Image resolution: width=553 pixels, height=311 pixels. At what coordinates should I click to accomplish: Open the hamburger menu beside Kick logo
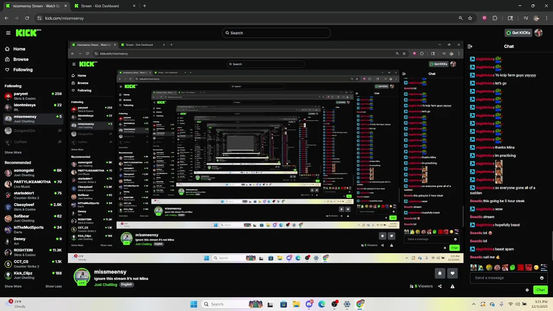click(8, 33)
